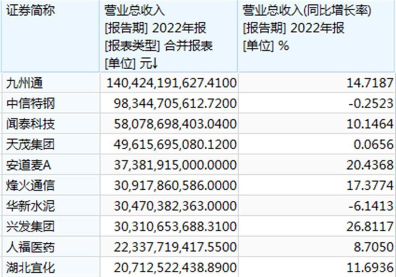
Task: Click revenue cell 37,381,915,000.0000
Action: coord(169,165)
